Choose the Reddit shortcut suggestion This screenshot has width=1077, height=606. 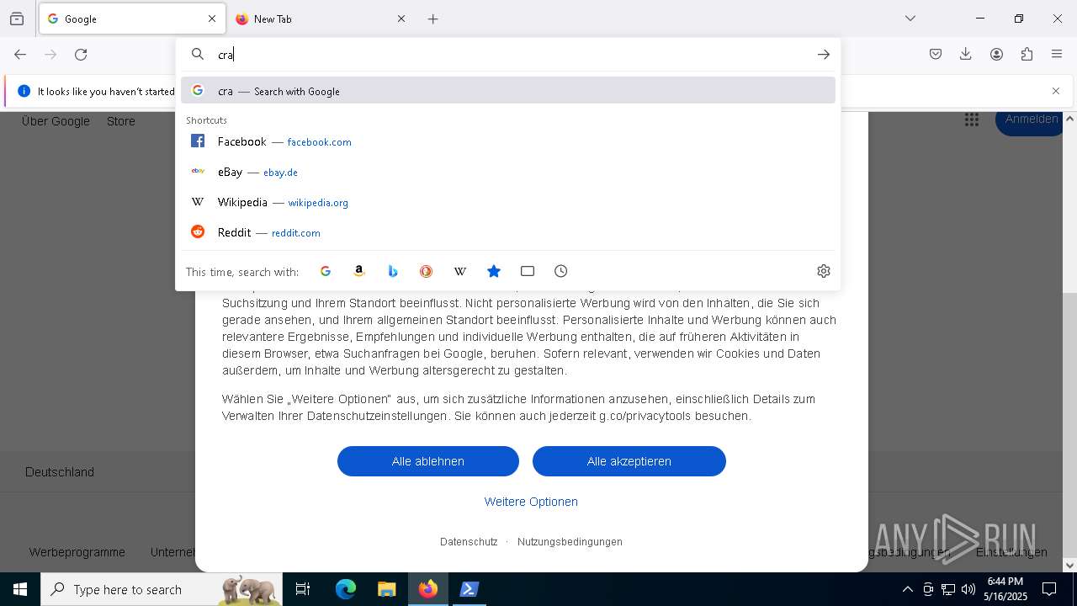pyautogui.click(x=508, y=232)
